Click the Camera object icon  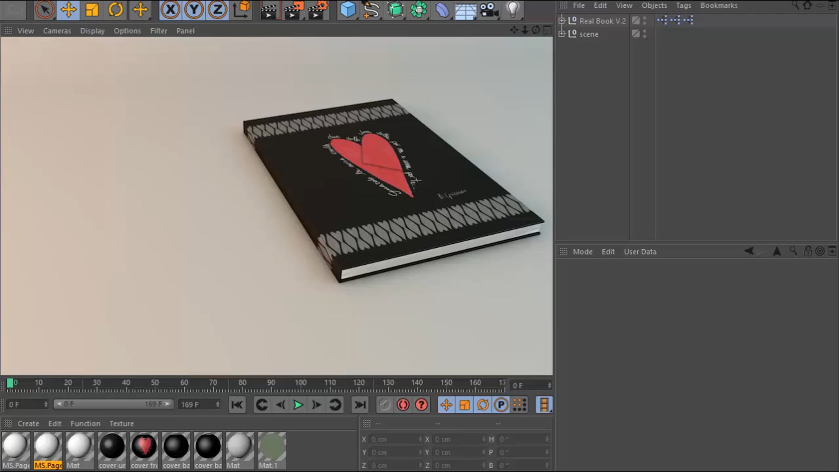pos(489,10)
